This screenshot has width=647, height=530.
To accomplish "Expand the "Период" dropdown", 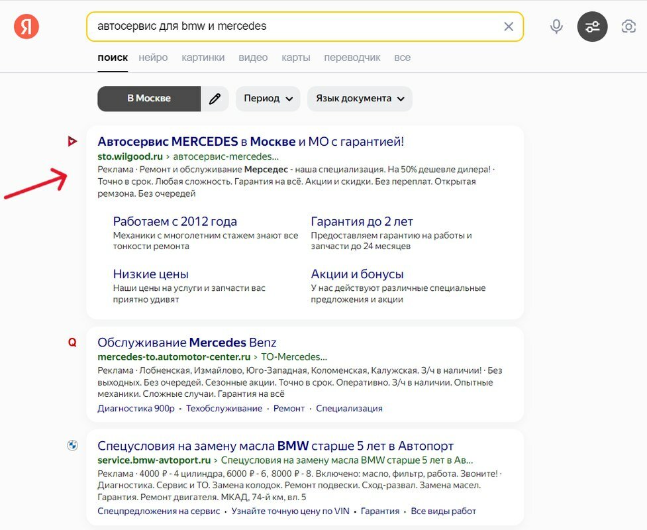I will [x=268, y=99].
